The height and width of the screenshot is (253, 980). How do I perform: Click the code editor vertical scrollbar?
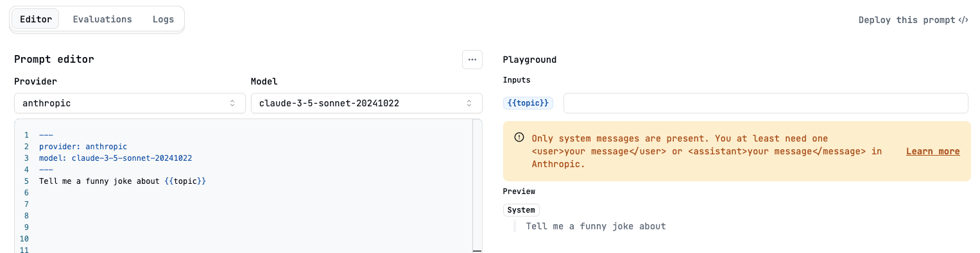[477, 186]
